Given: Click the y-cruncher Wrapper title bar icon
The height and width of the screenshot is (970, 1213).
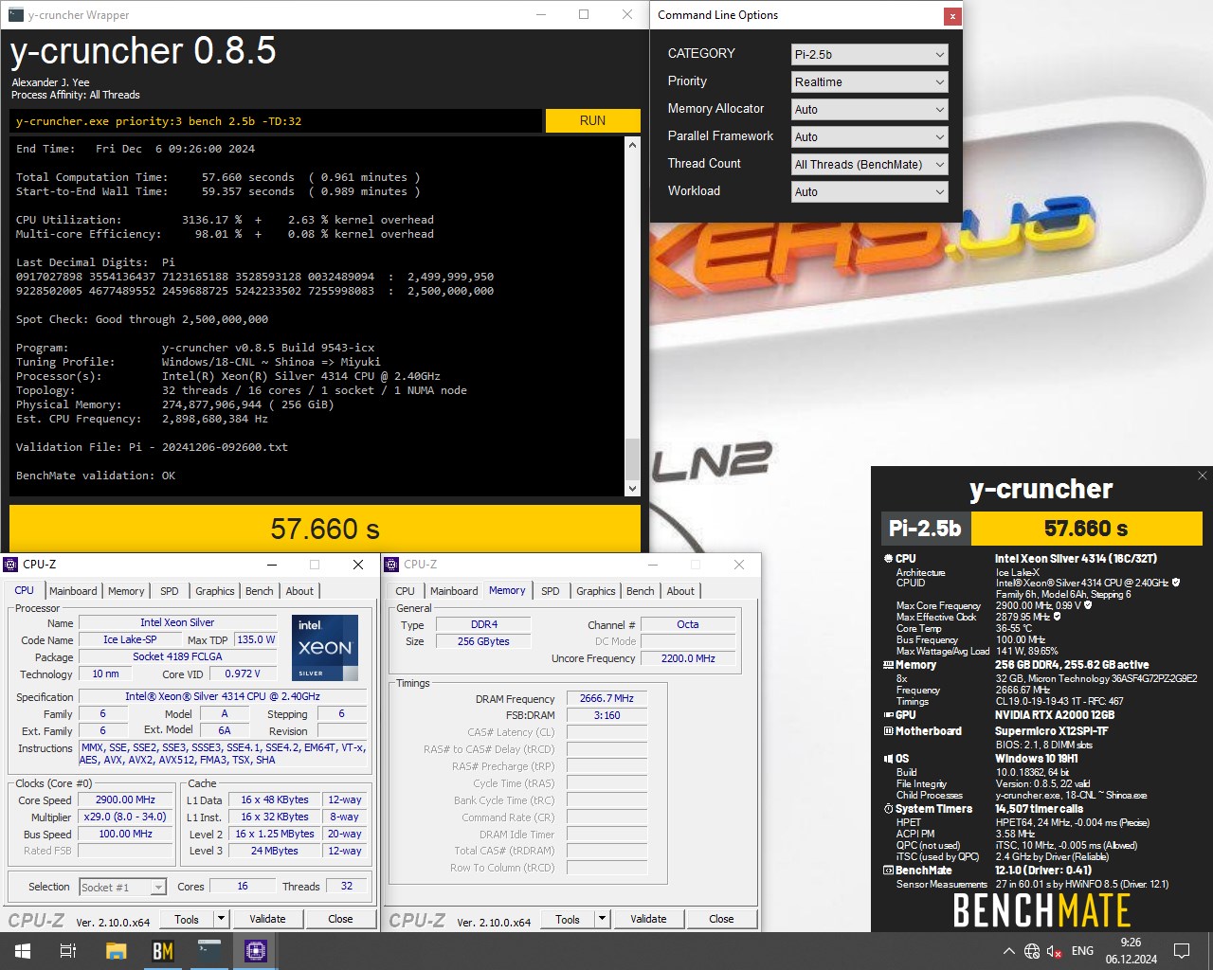Looking at the screenshot, I should tap(15, 15).
